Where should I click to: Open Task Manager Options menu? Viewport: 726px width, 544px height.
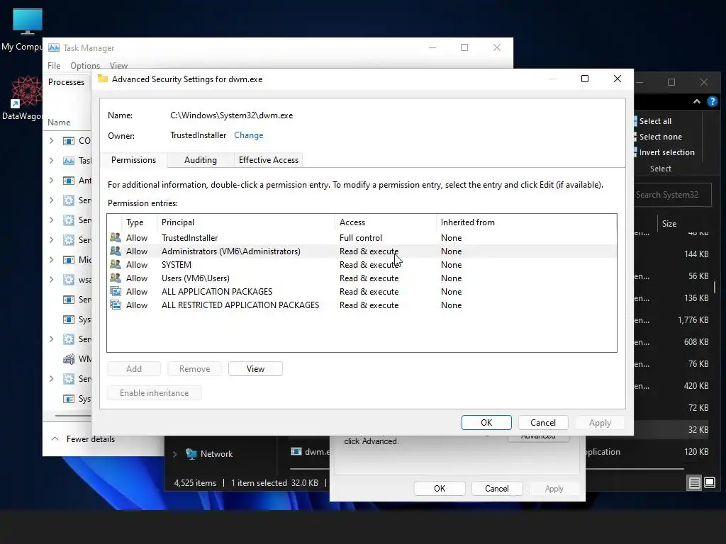coord(85,66)
